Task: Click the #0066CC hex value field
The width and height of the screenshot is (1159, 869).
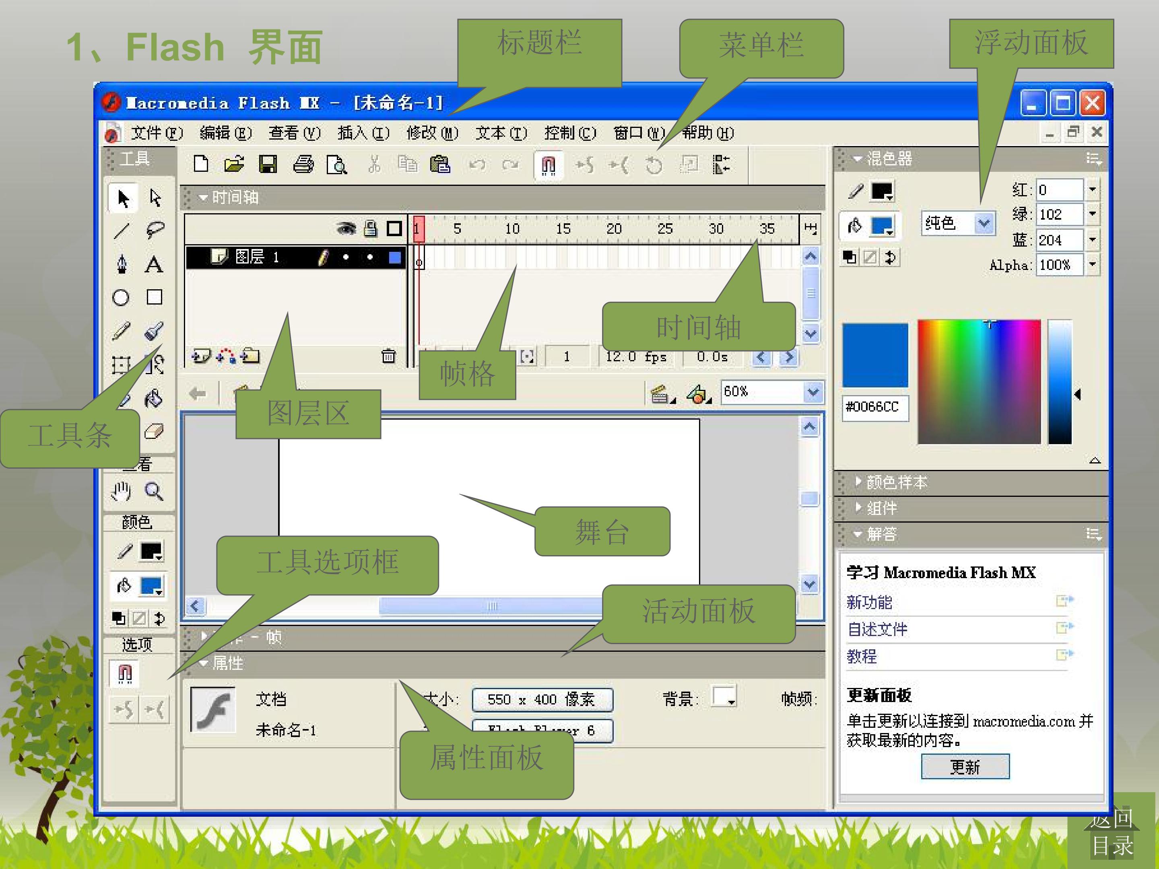Action: [875, 407]
